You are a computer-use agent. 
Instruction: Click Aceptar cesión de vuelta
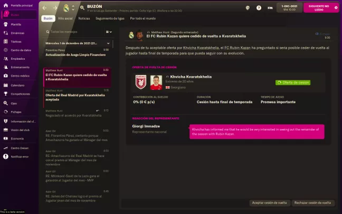click(x=270, y=203)
